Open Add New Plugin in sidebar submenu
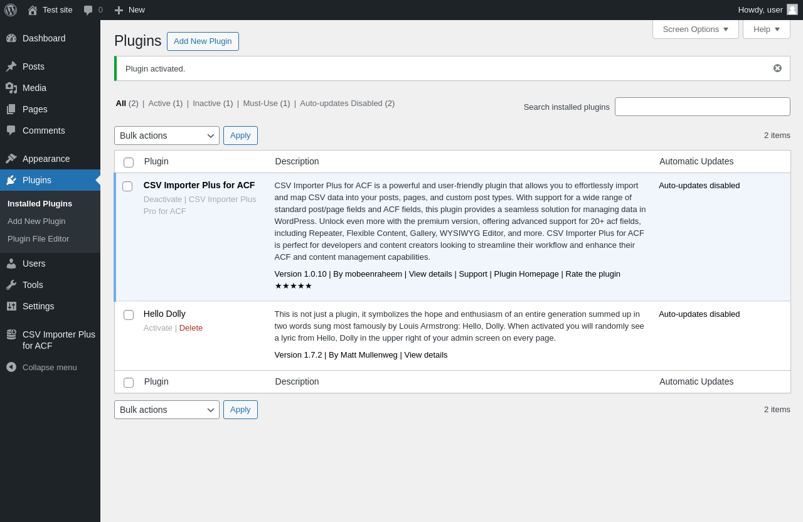 (36, 221)
